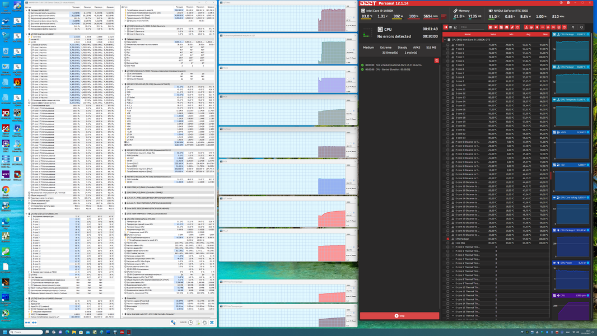Sort OCCT sensor table by Value column
The image size is (597, 336).
click(x=493, y=34)
